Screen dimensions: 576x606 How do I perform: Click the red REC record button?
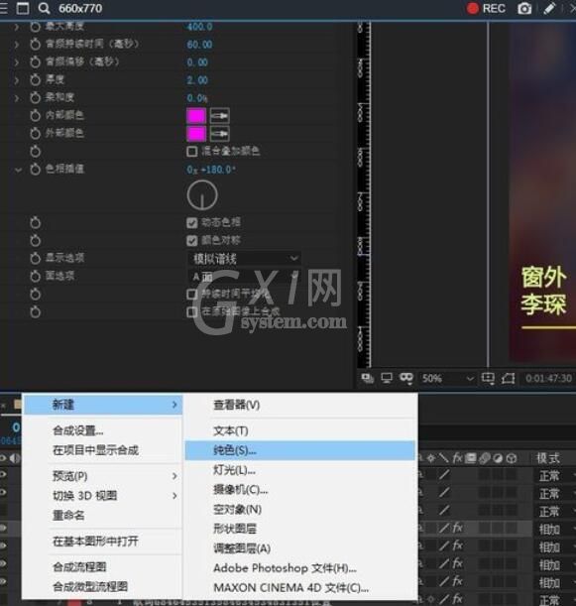tap(486, 8)
